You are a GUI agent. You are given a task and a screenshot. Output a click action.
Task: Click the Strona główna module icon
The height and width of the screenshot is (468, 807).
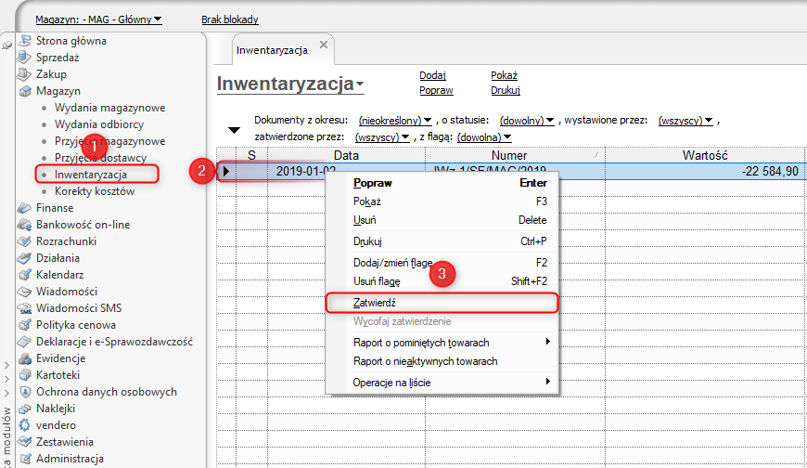(x=25, y=40)
